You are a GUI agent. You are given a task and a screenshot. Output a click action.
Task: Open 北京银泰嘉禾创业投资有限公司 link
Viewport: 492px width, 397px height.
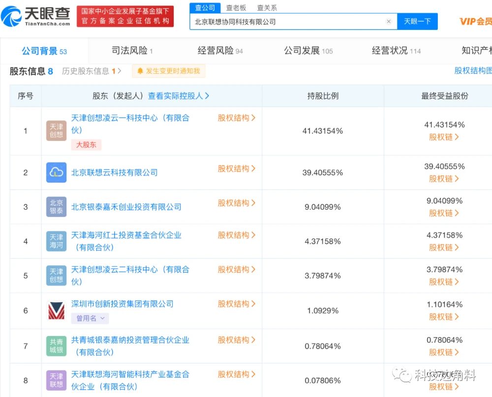[x=126, y=207]
